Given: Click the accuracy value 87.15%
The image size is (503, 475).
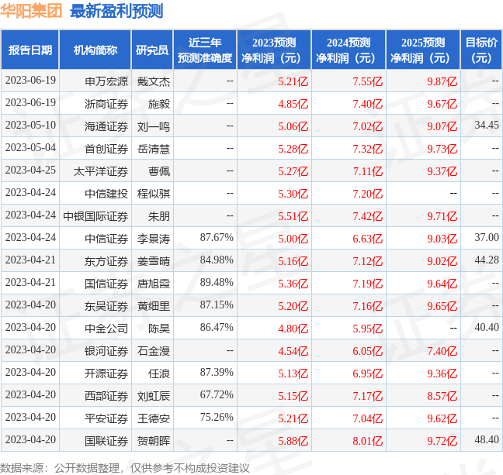Looking at the screenshot, I should coord(217,305).
